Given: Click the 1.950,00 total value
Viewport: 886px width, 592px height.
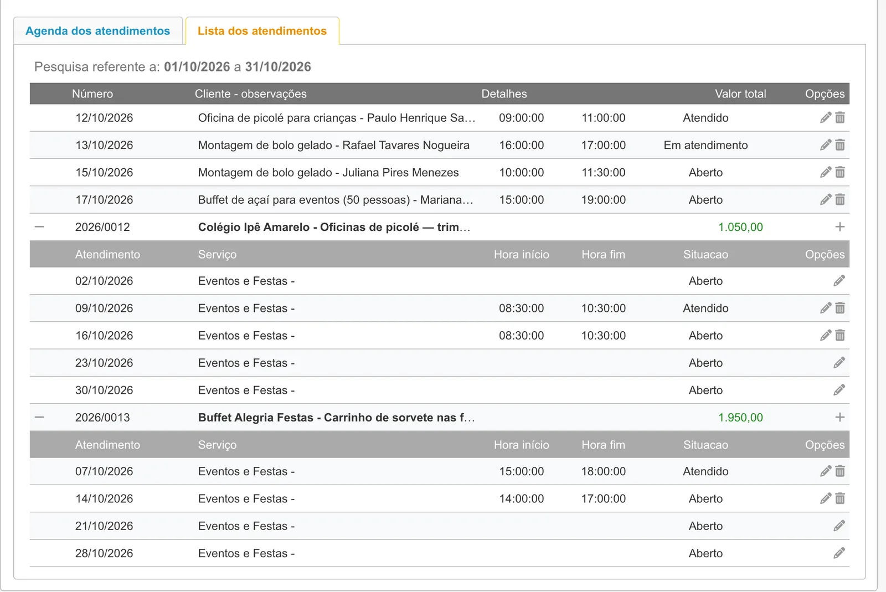Looking at the screenshot, I should (x=740, y=418).
